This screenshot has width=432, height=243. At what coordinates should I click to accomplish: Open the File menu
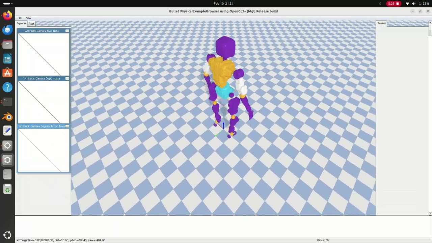point(20,18)
